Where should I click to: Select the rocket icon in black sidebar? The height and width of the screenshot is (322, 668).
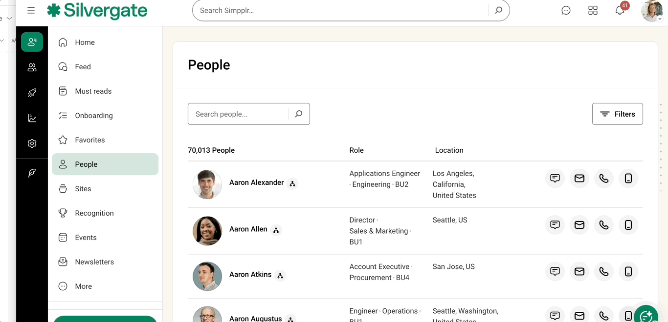coord(32,93)
